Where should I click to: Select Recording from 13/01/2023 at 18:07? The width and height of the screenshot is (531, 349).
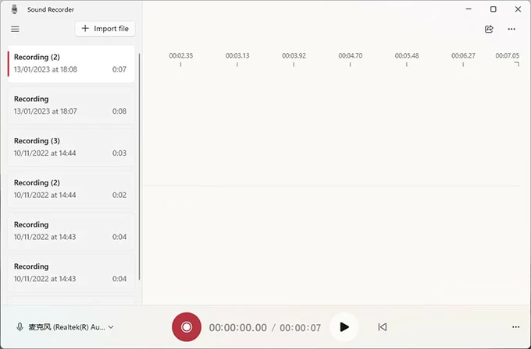point(70,105)
